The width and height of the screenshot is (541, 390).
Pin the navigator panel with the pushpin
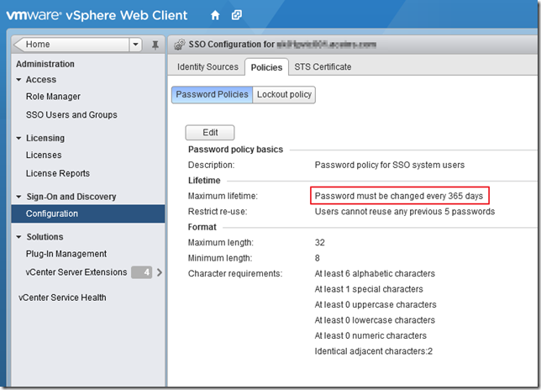(x=155, y=45)
